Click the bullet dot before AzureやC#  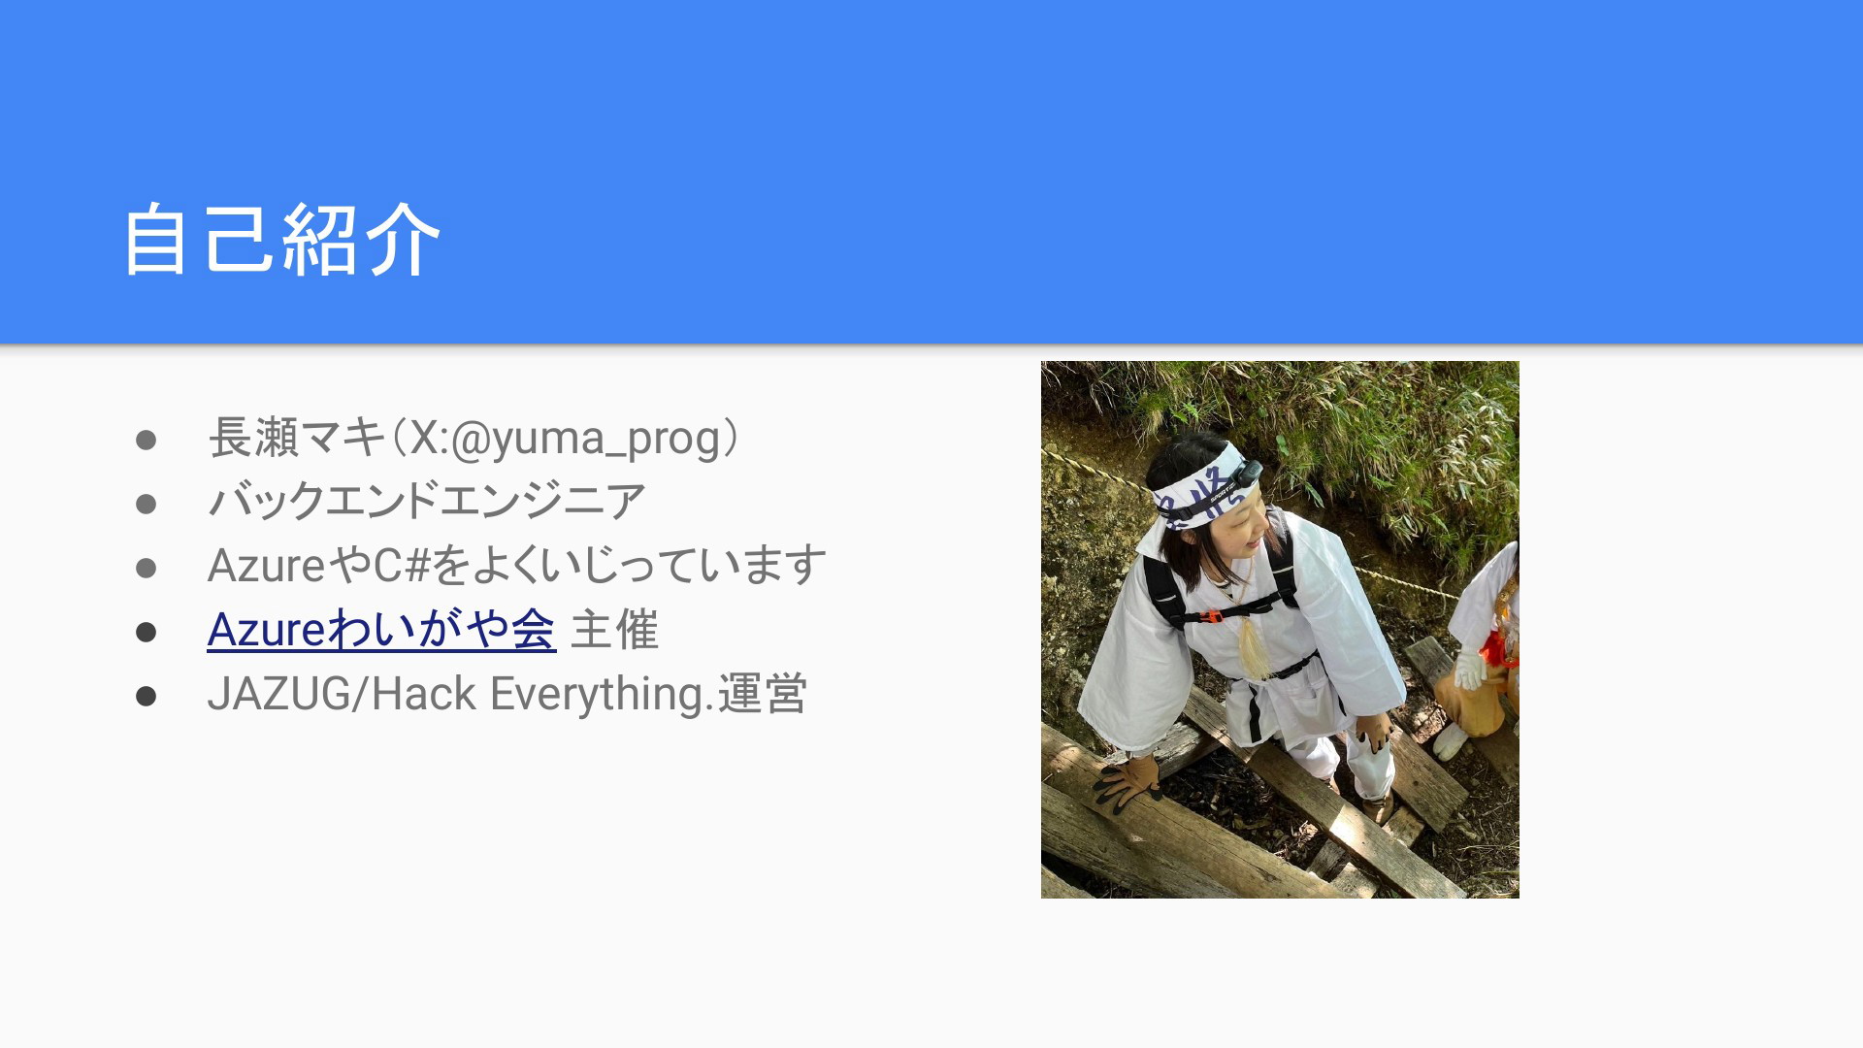(147, 568)
